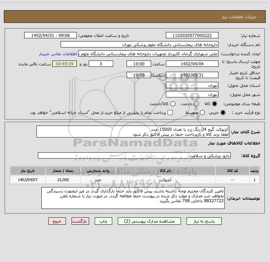Viewport: 270px width, 262px height.
Task: Click the unit cell عدد
Action: 98,180
